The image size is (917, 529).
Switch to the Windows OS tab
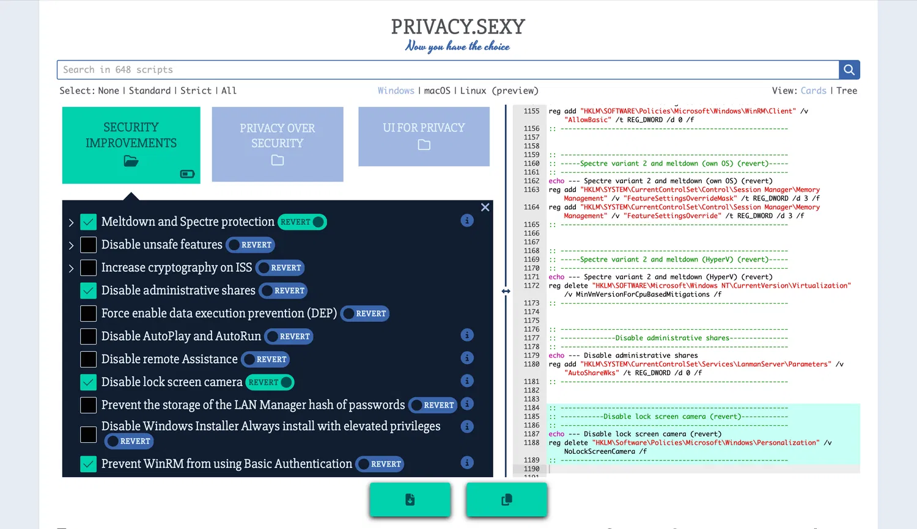[396, 90]
